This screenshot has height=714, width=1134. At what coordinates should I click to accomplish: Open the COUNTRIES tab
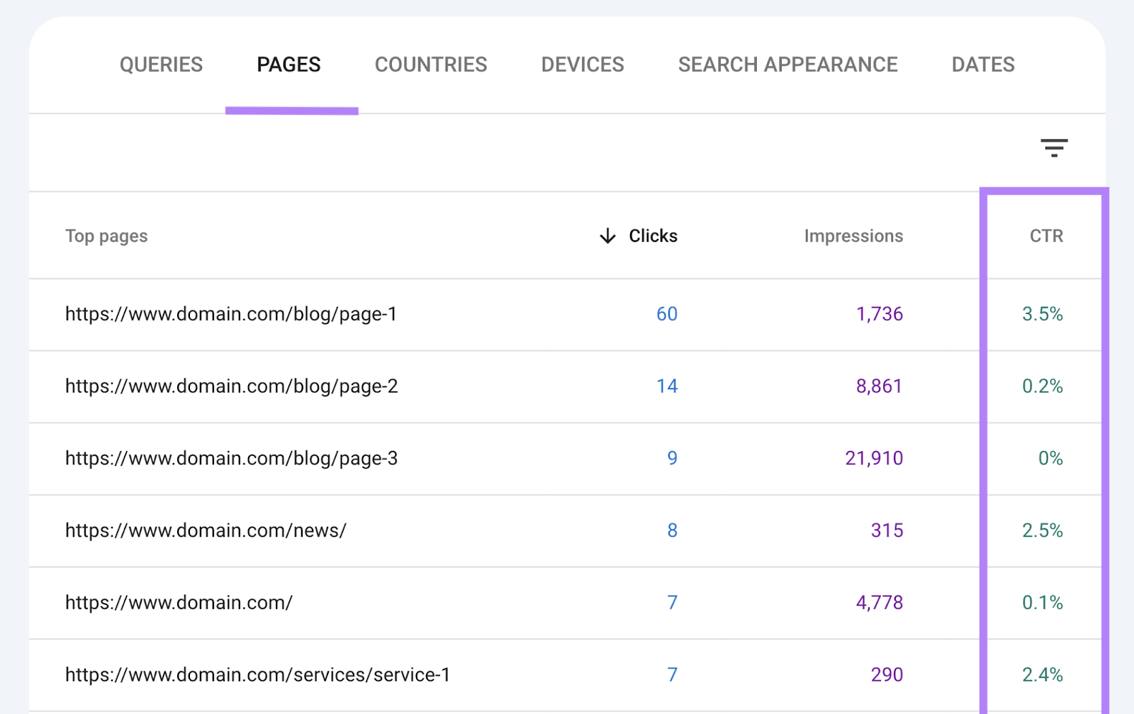click(430, 65)
